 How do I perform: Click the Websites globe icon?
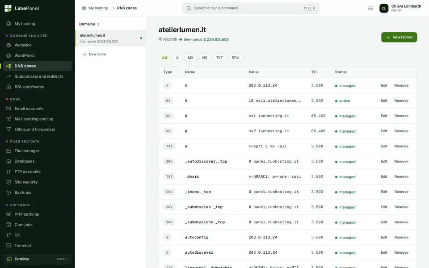8,45
